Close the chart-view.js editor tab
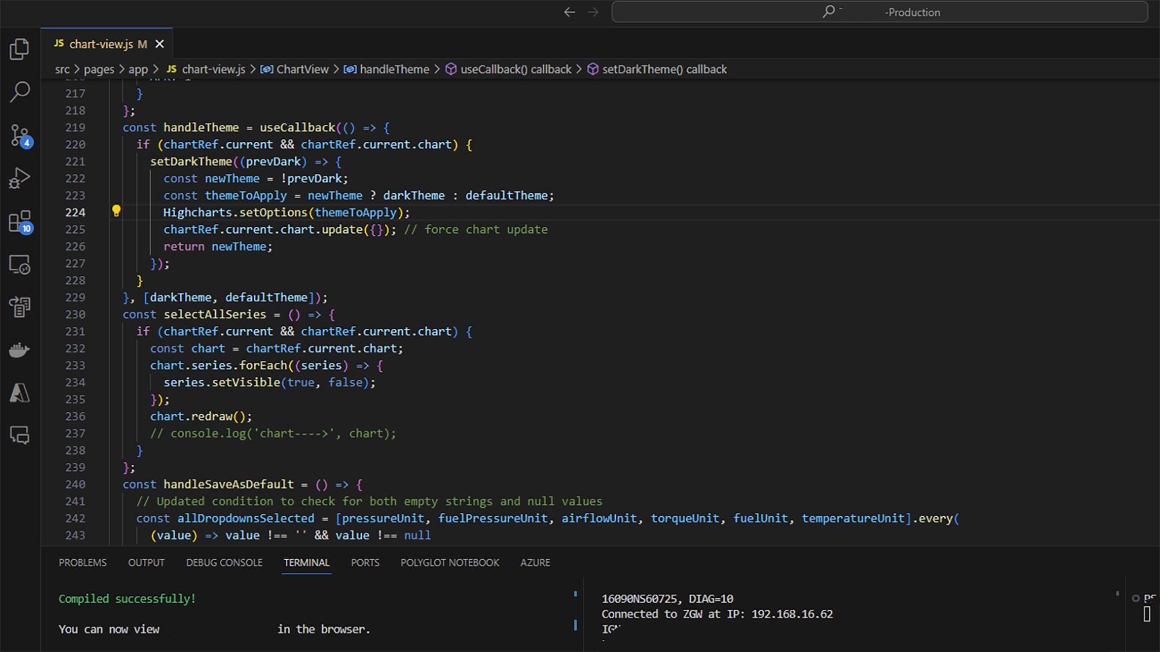 [x=159, y=43]
